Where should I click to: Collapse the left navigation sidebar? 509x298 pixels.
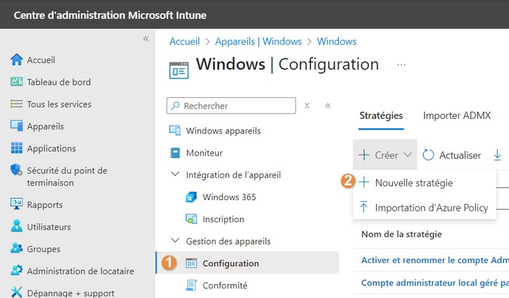tap(146, 39)
